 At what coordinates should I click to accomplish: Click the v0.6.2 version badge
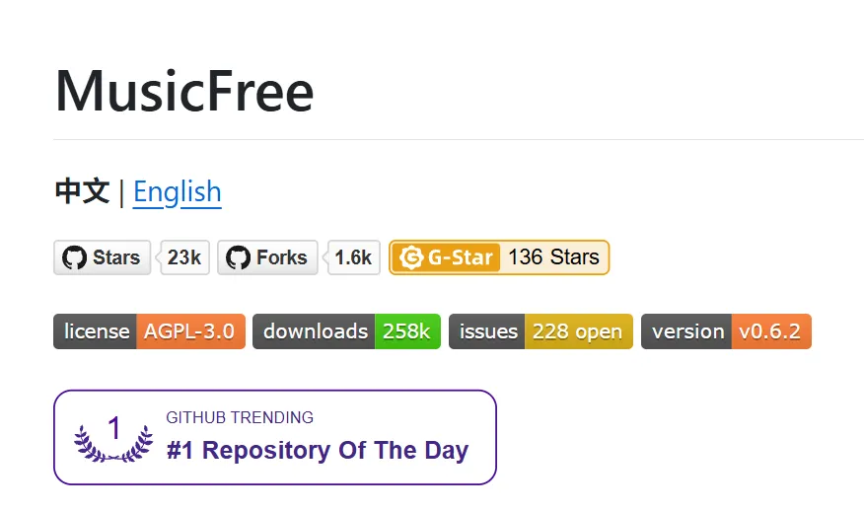tap(769, 331)
